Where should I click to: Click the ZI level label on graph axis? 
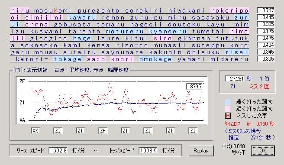point(22,103)
